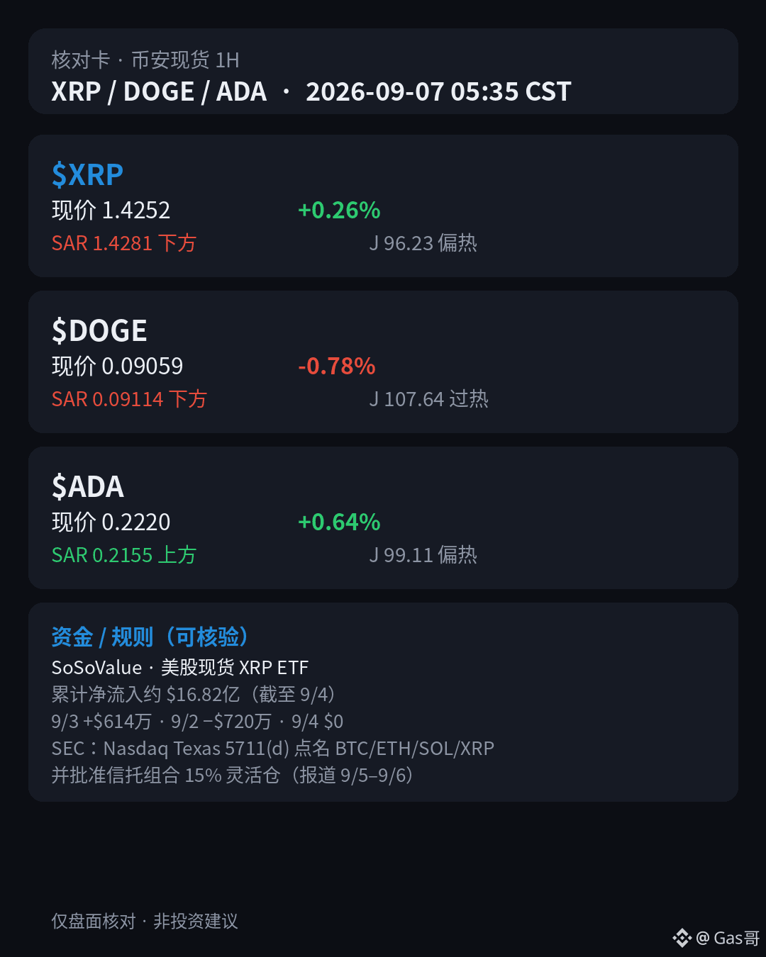Click SAR 0.2155 上方 indicator

click(124, 555)
